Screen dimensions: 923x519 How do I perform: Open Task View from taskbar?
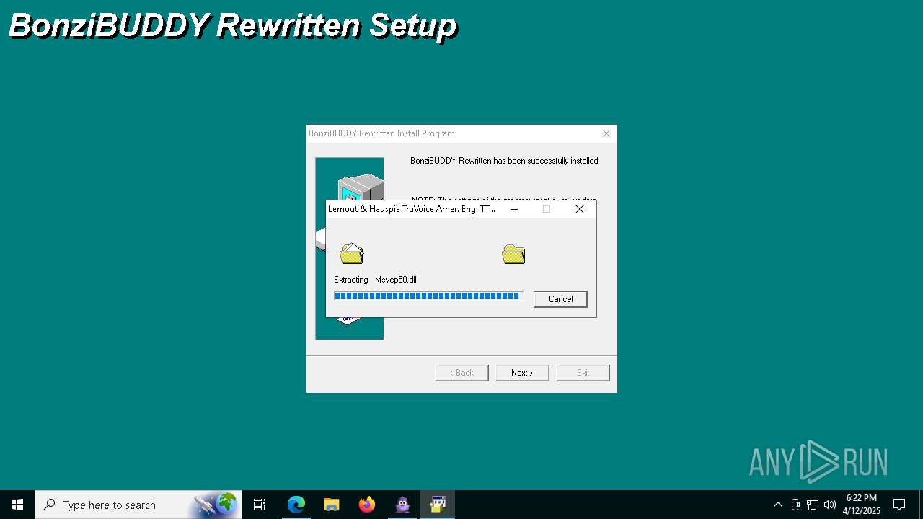point(260,505)
